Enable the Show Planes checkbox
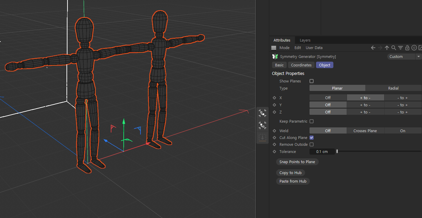 click(x=312, y=81)
